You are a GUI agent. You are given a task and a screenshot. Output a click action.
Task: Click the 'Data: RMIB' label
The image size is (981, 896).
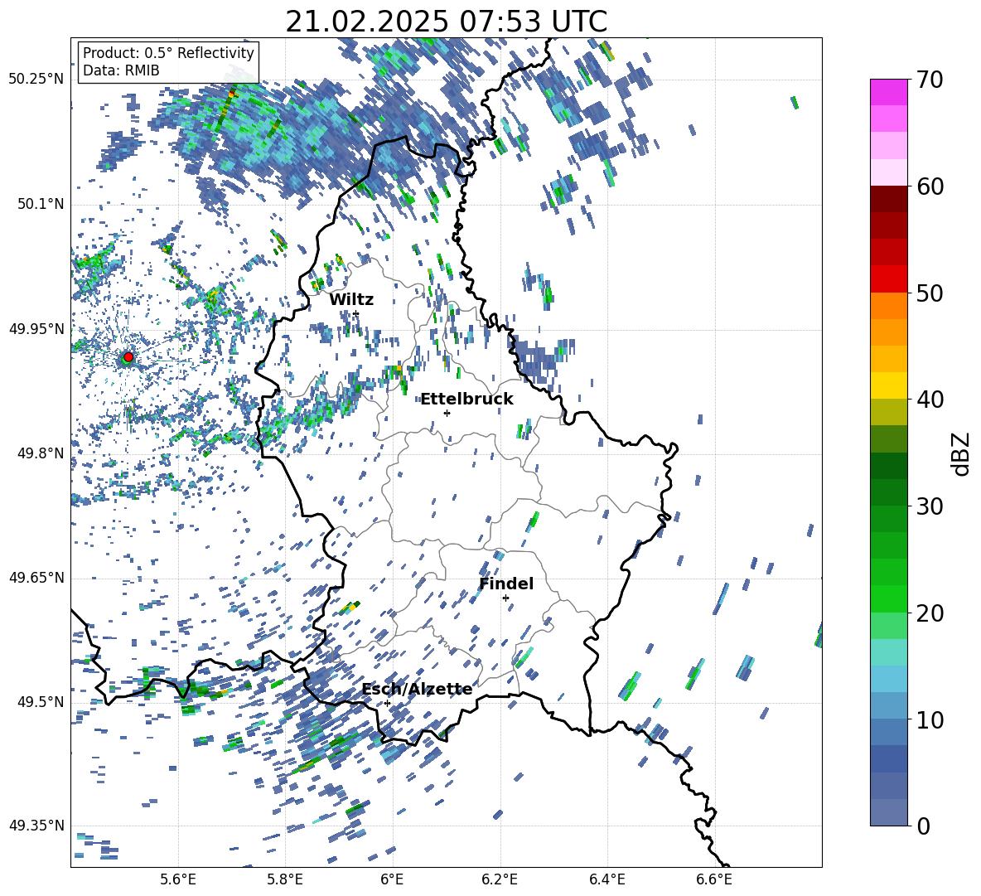pyautogui.click(x=121, y=70)
